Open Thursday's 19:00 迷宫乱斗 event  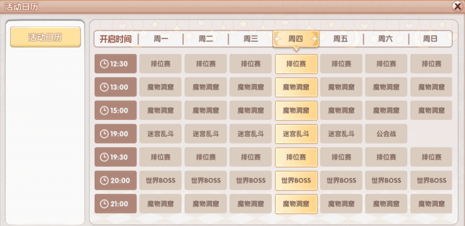[x=296, y=133]
